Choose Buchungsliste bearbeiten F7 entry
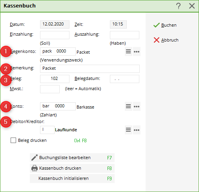The height and width of the screenshot is (192, 199). tap(72, 158)
